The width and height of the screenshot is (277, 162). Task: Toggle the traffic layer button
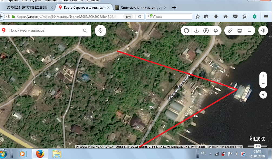pyautogui.click(x=186, y=31)
